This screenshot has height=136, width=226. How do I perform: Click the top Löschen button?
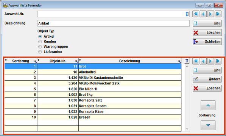coord(207,32)
